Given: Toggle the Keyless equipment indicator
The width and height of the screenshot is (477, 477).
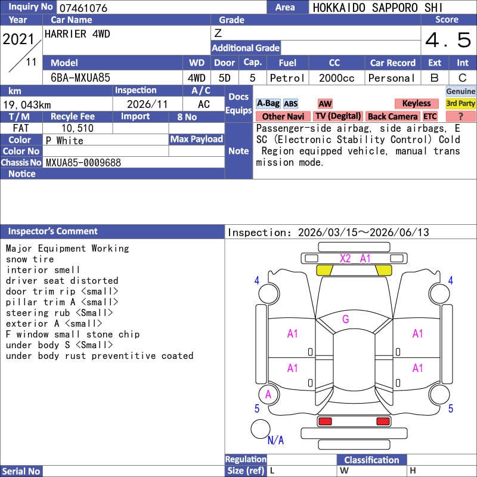Looking at the screenshot, I should (x=416, y=104).
